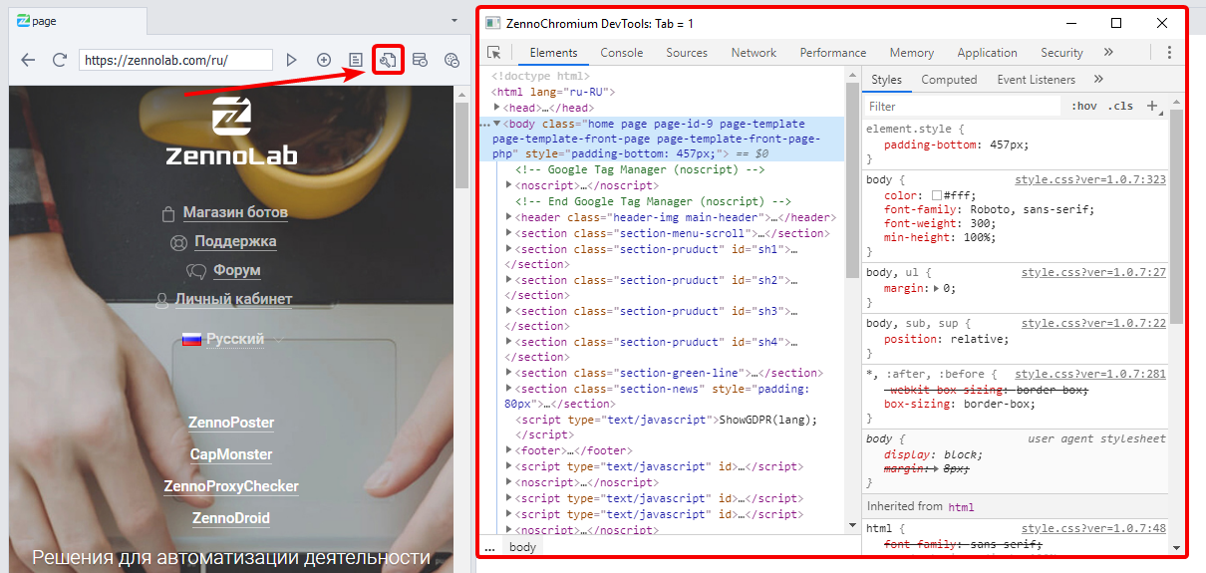1206x573 pixels.
Task: Click the add tab plus-circle icon
Action: [324, 60]
